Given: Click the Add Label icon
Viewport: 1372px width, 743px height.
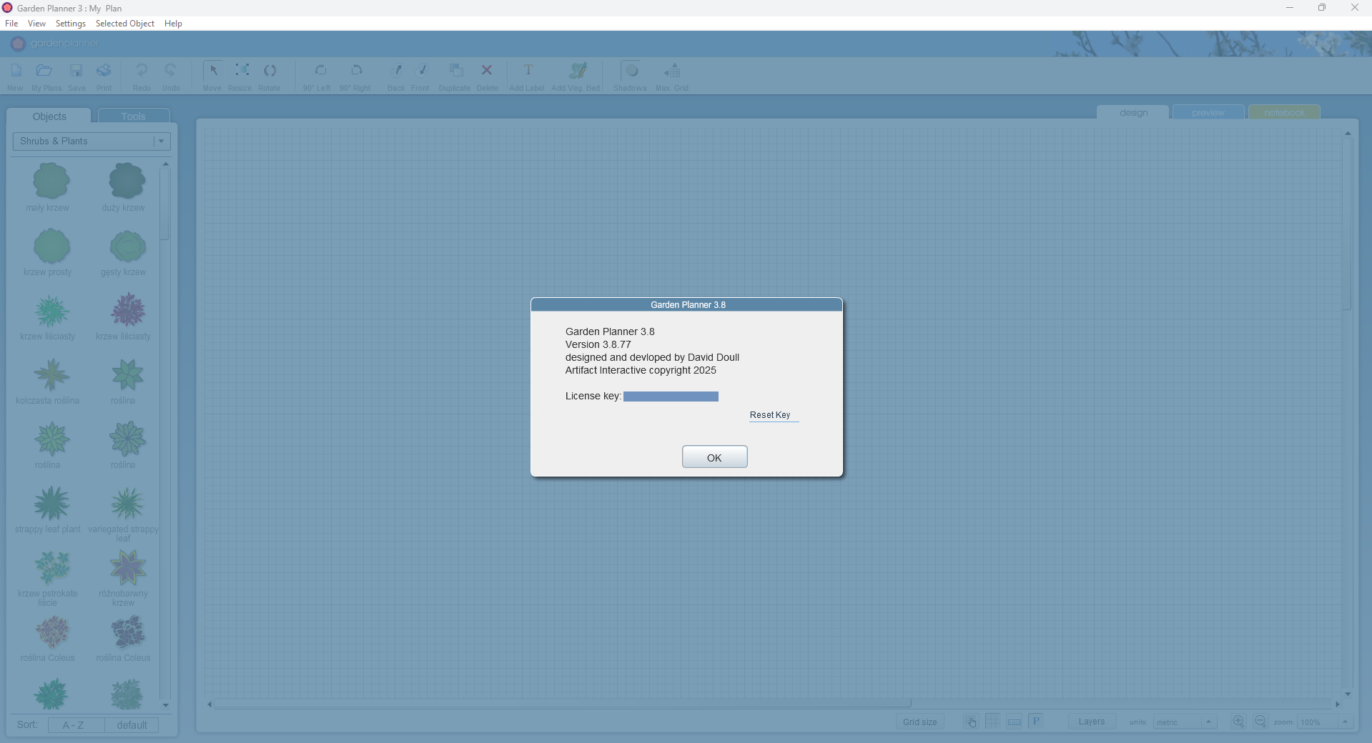Looking at the screenshot, I should coord(528,71).
